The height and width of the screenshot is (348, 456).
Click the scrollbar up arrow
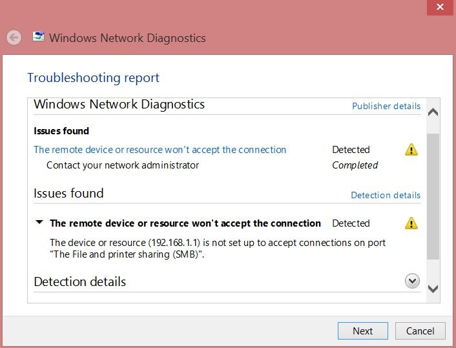coord(433,112)
